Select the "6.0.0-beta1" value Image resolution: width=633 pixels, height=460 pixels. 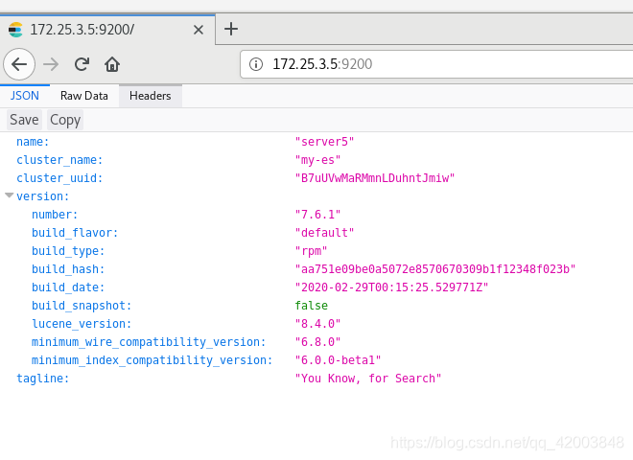click(x=338, y=360)
